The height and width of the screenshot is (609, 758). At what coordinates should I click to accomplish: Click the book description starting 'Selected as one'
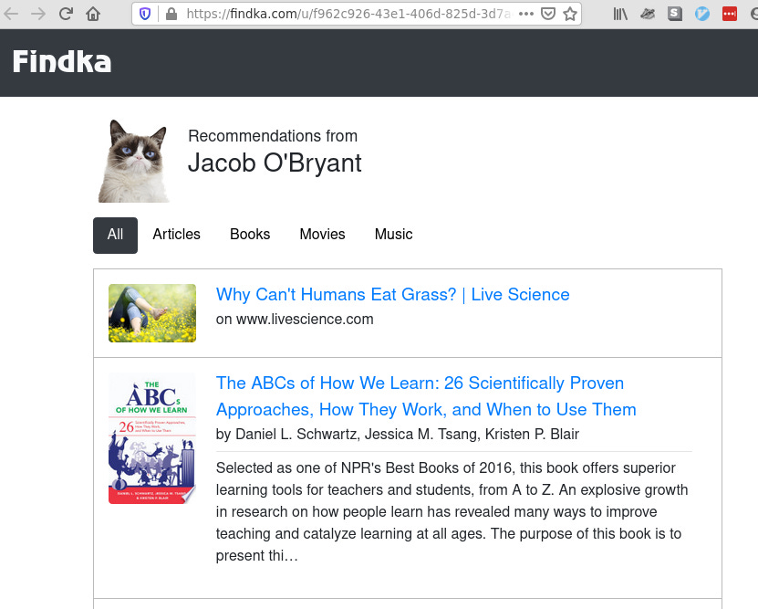click(x=452, y=512)
